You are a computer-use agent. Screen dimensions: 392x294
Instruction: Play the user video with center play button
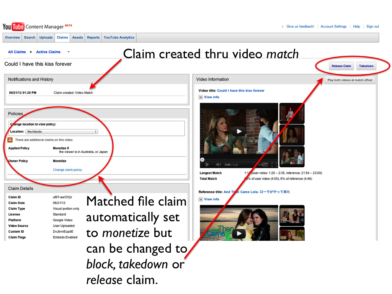tap(239, 131)
